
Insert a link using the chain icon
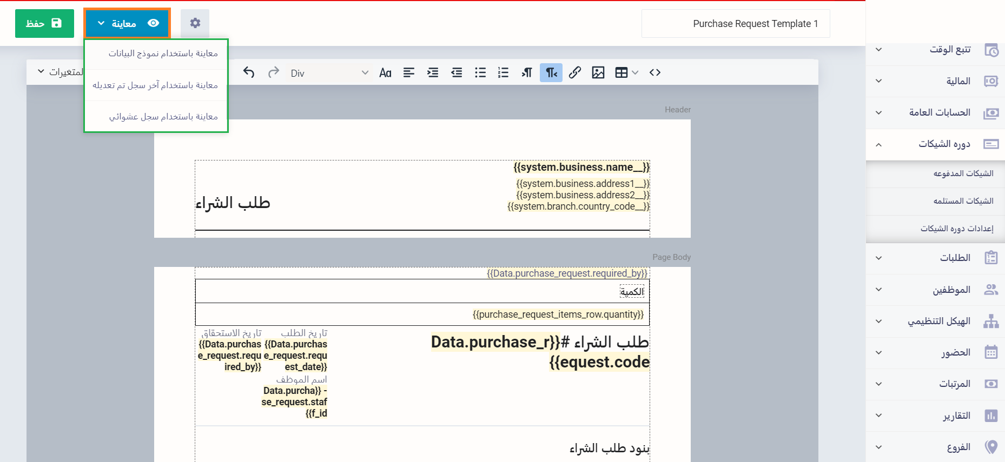pyautogui.click(x=574, y=72)
